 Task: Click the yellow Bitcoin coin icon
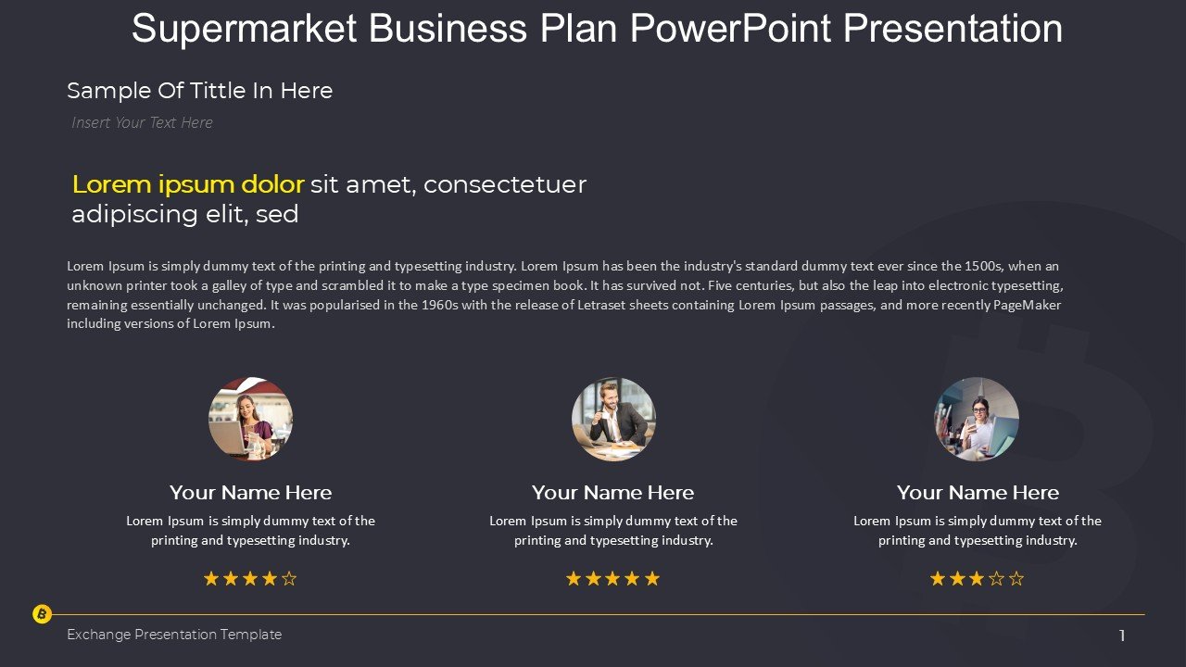tap(43, 614)
